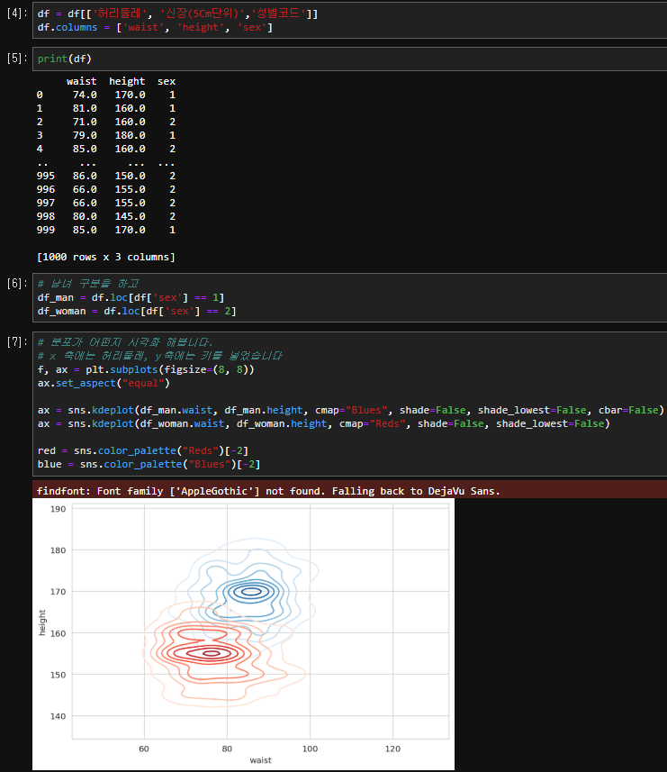Click 'df_woman = df.loc' line in cell [6]
This screenshot has width=667, height=772.
coord(137,311)
